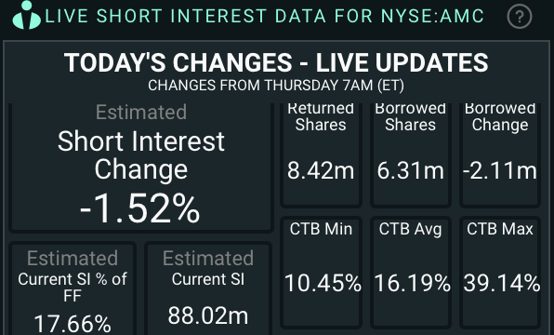
Task: Click the Live Short Interest Data header title
Action: pos(265,16)
